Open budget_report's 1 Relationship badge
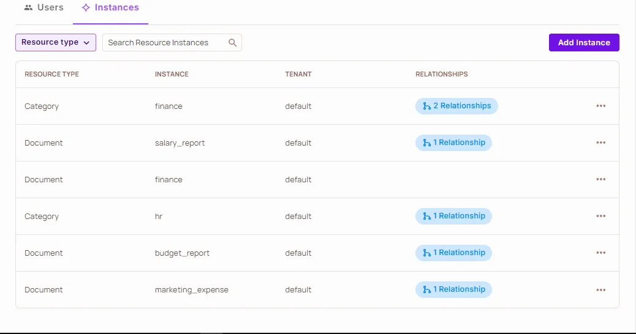636x334 pixels. coord(453,253)
